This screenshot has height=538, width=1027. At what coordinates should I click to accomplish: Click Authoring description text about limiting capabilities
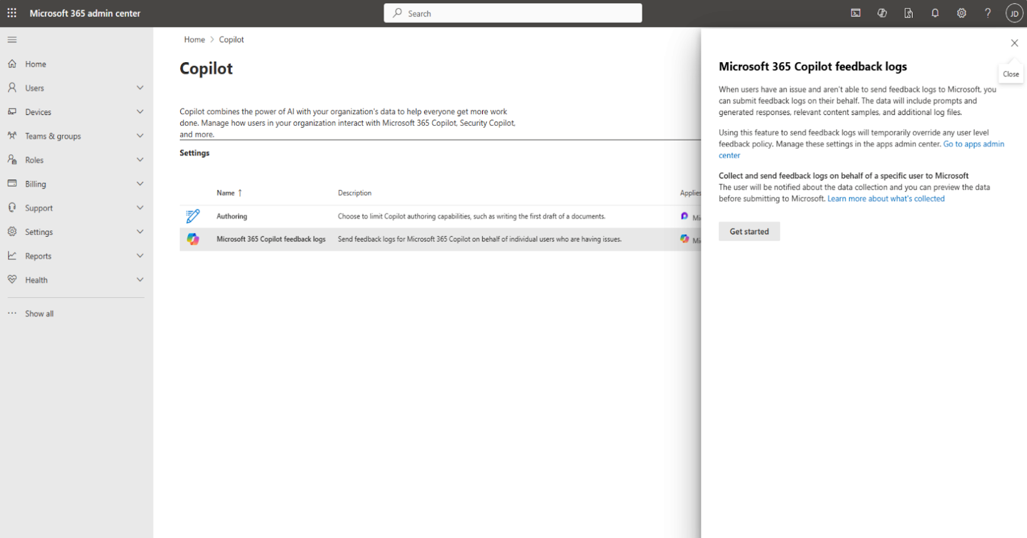click(x=471, y=216)
